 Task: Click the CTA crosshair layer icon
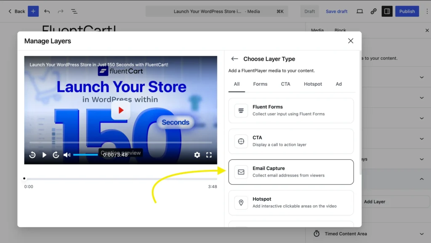coord(241,141)
